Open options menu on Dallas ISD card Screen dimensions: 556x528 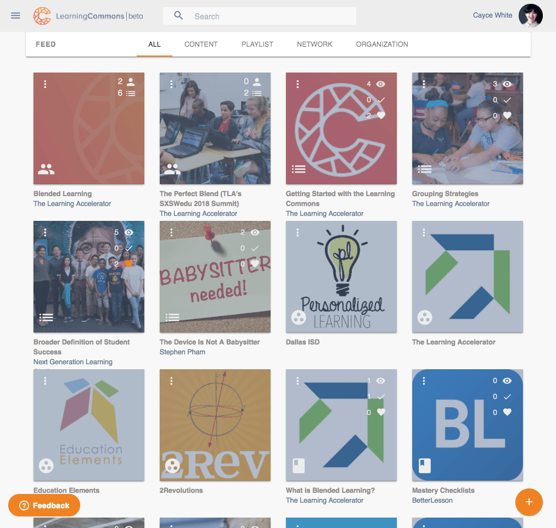tap(297, 232)
